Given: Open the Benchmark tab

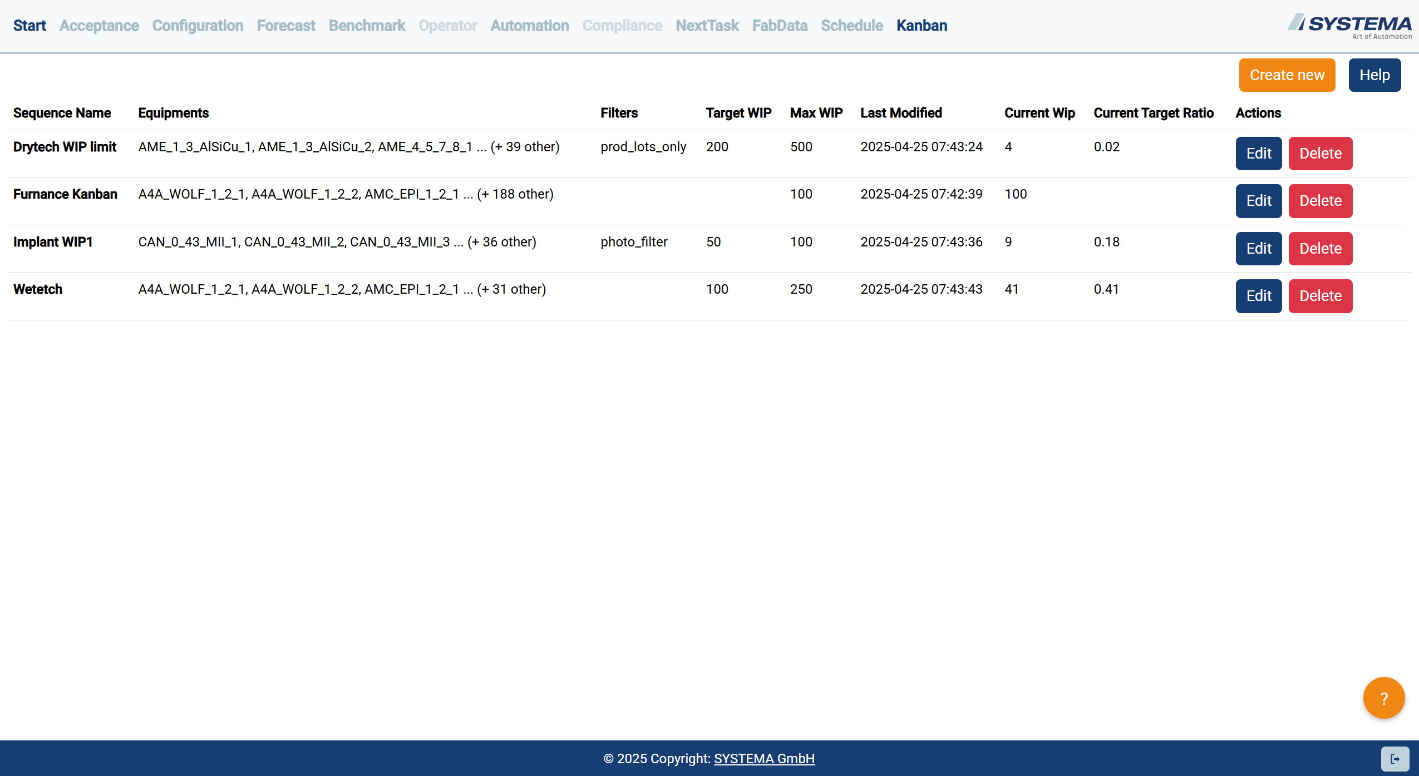Looking at the screenshot, I should (367, 26).
